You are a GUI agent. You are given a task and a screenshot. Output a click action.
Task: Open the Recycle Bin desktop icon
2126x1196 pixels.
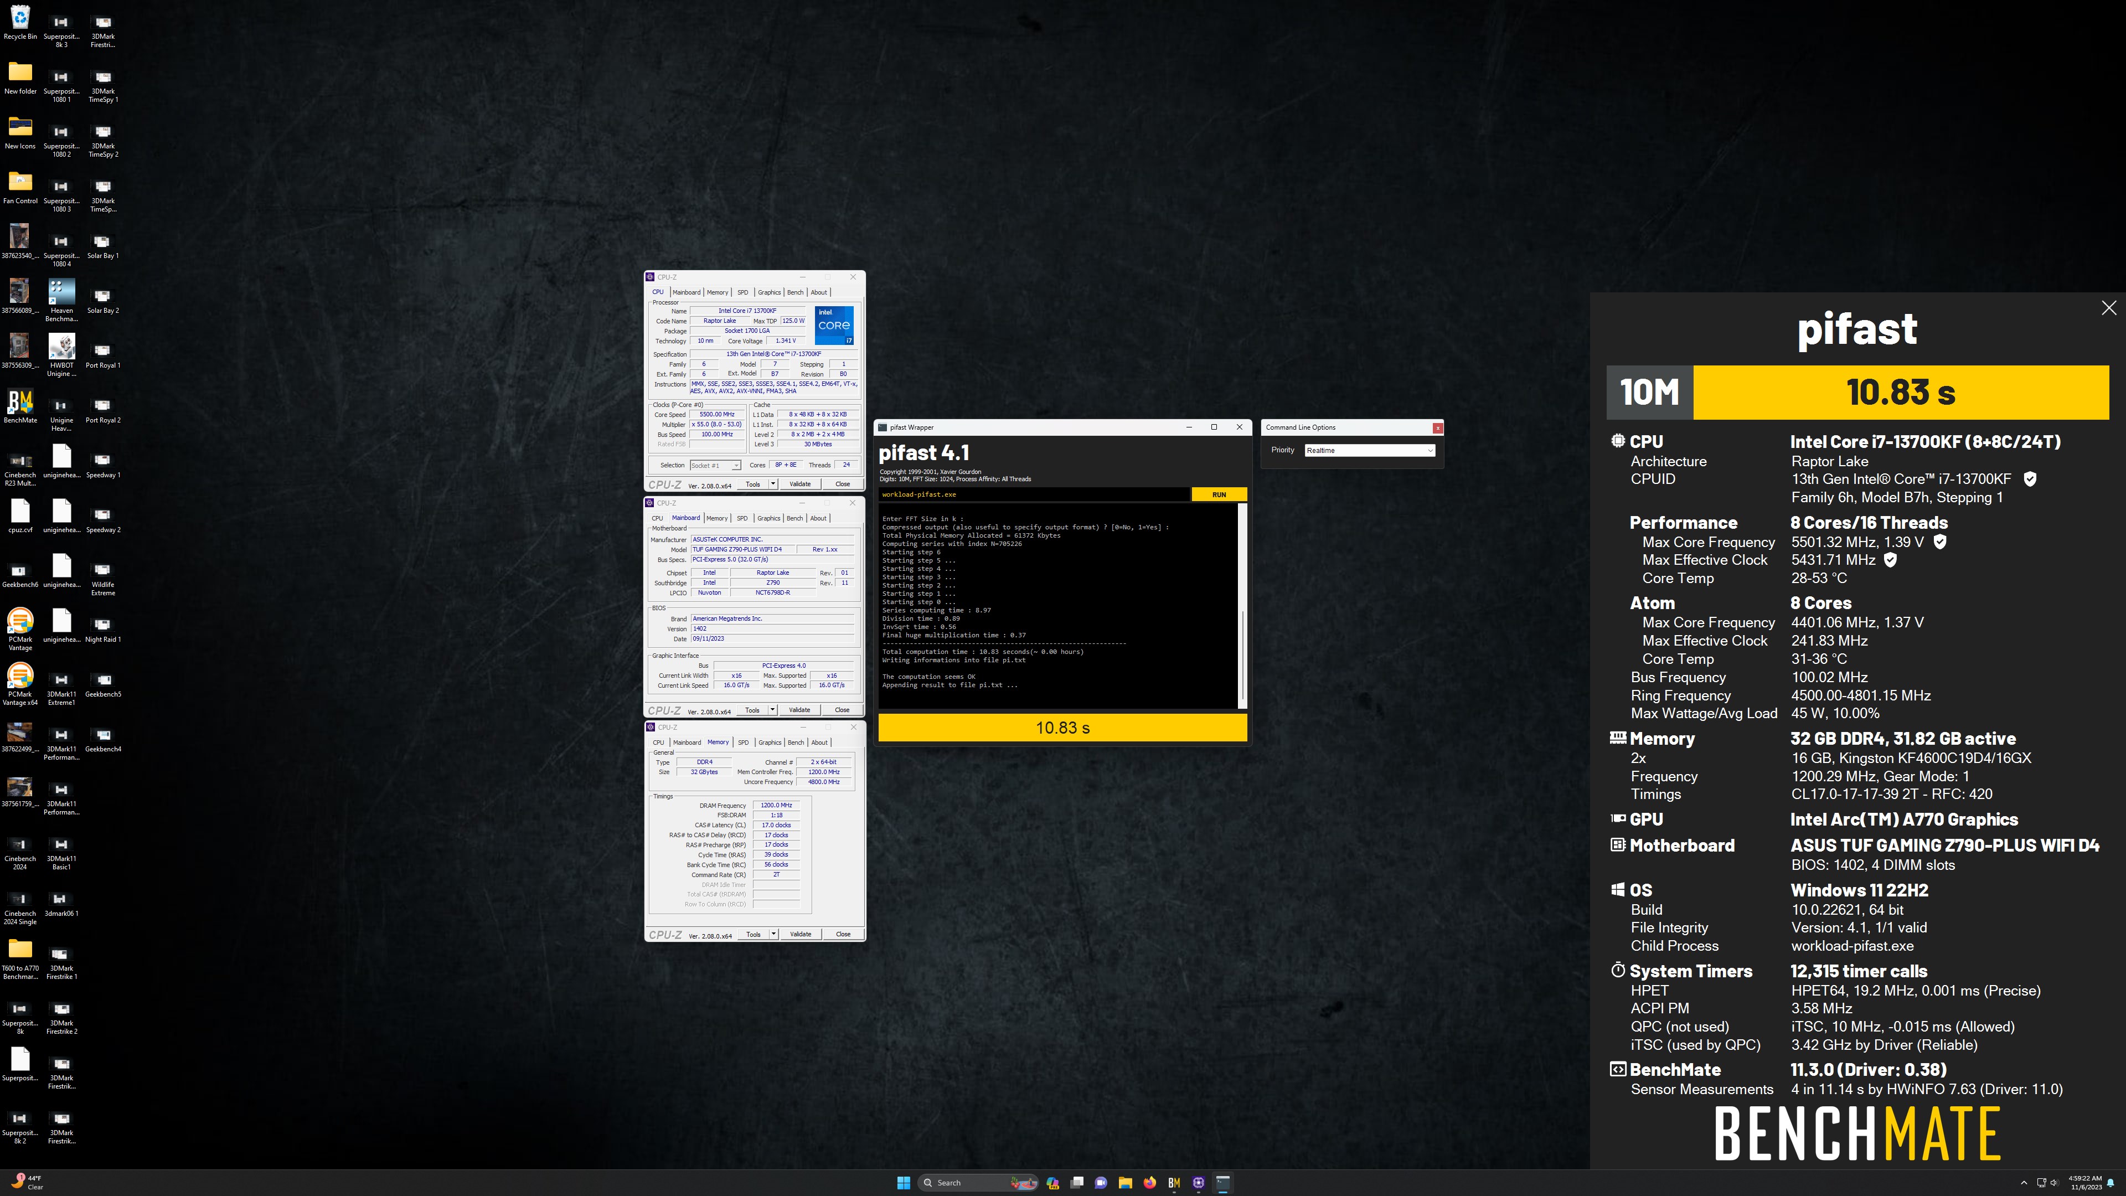tap(20, 23)
